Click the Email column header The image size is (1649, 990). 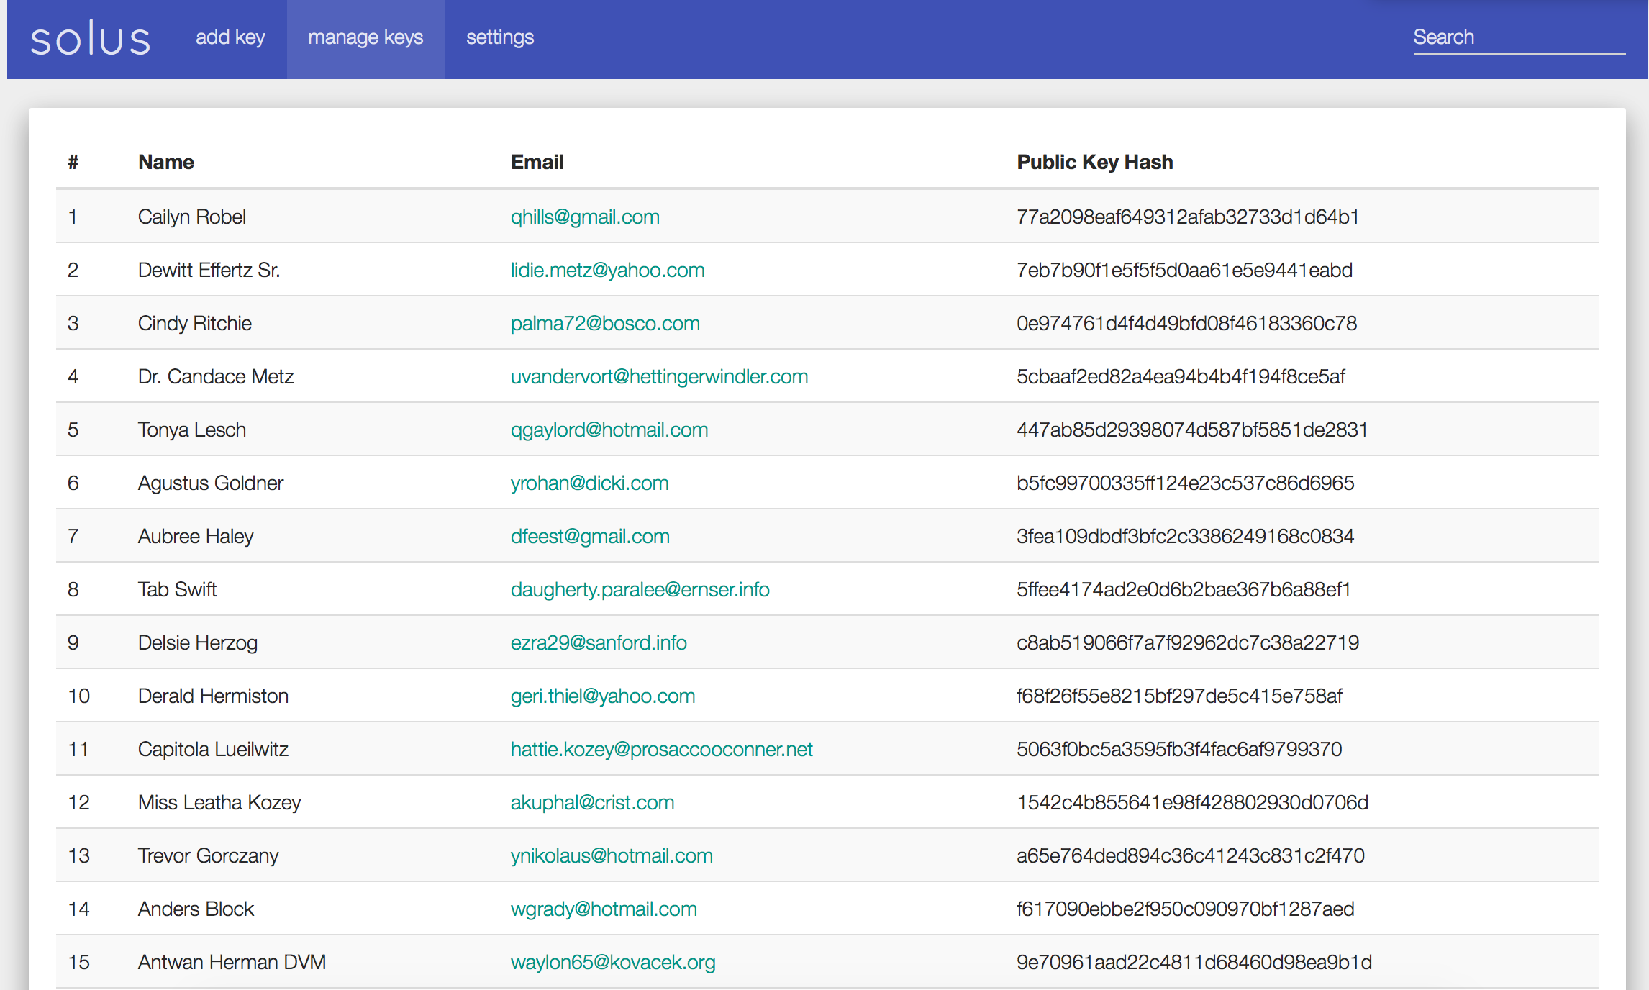click(537, 162)
